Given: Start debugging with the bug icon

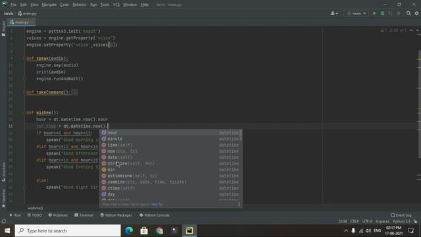Looking at the screenshot, I should point(382,13).
